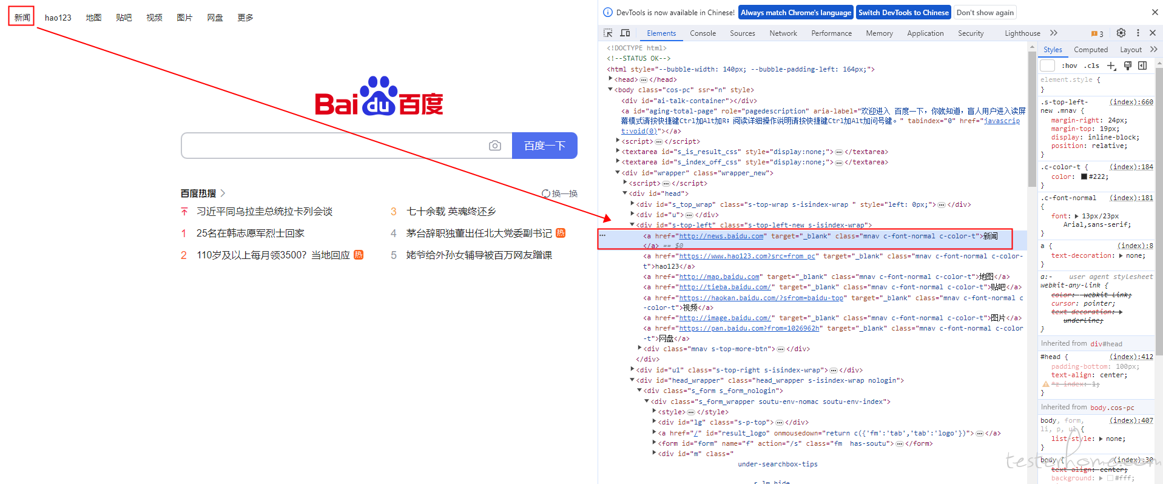Viewport: 1163px width, 484px height.
Task: Expand the s-top-more-btn div node
Action: point(640,348)
